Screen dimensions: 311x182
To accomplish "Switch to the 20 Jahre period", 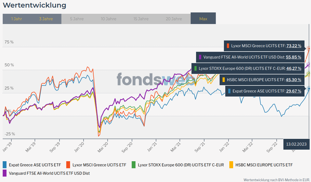I will click(x=174, y=19).
